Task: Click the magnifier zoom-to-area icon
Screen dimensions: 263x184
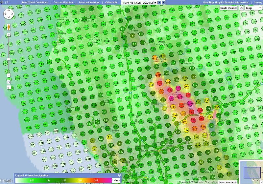Action: (x=9, y=82)
